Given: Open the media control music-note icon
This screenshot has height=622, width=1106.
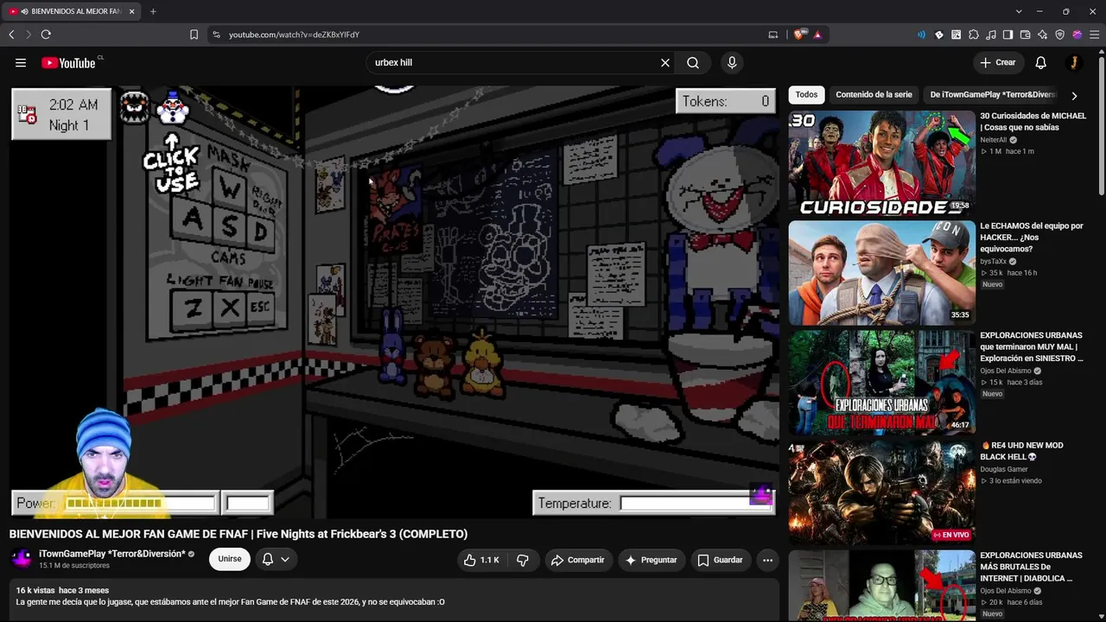Looking at the screenshot, I should (x=991, y=35).
